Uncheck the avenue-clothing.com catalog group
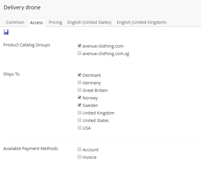This screenshot has height=182, width=201. point(80,45)
